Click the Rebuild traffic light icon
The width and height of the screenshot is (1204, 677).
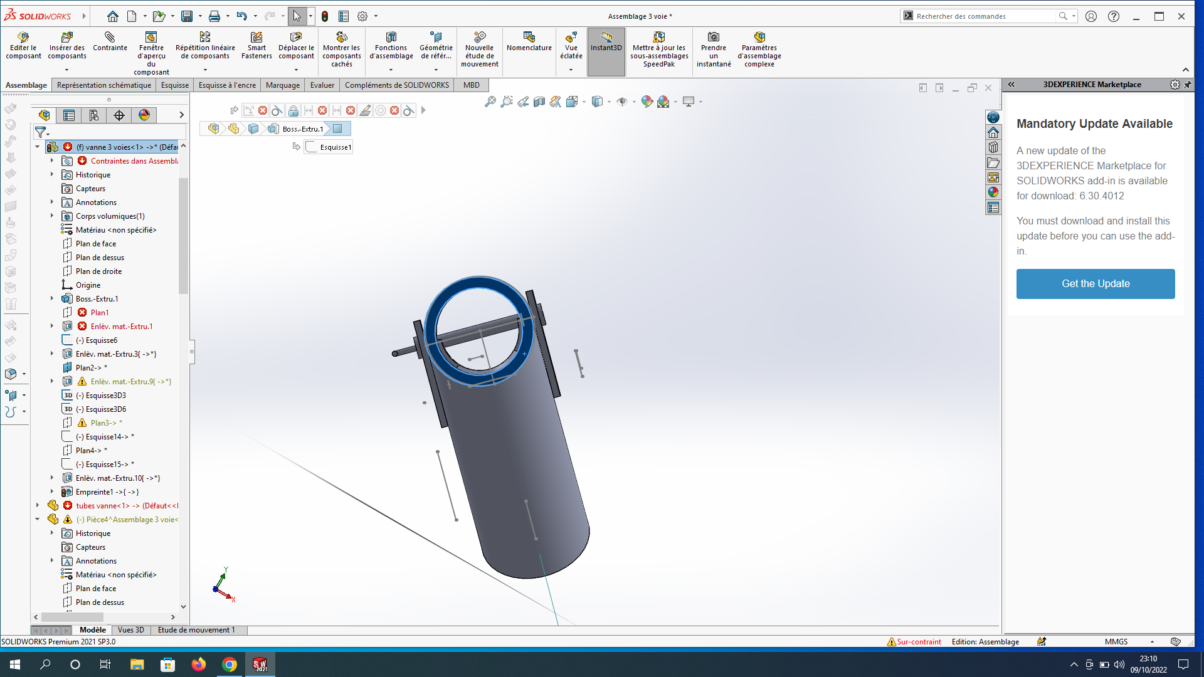click(325, 16)
